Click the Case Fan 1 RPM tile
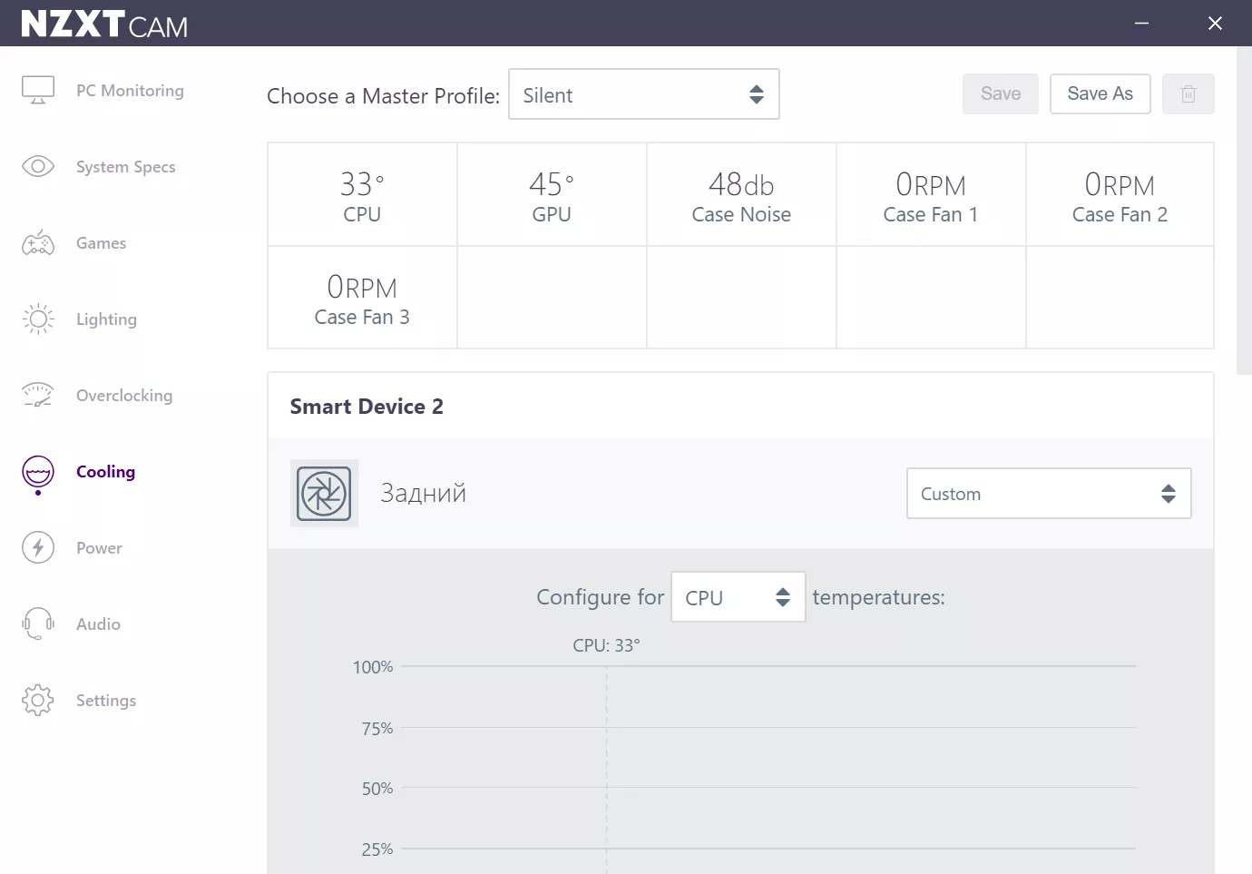 [x=932, y=195]
